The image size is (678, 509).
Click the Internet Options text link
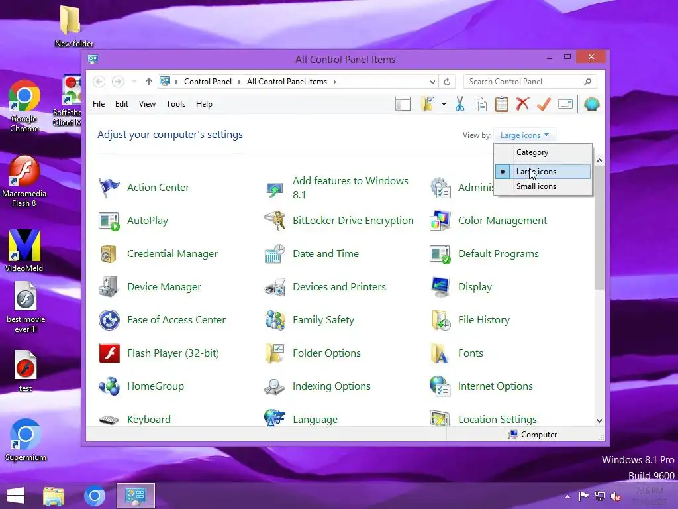tap(495, 386)
